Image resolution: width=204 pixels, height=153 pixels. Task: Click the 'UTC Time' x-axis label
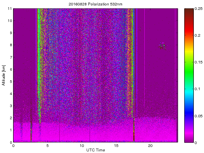point(95,150)
